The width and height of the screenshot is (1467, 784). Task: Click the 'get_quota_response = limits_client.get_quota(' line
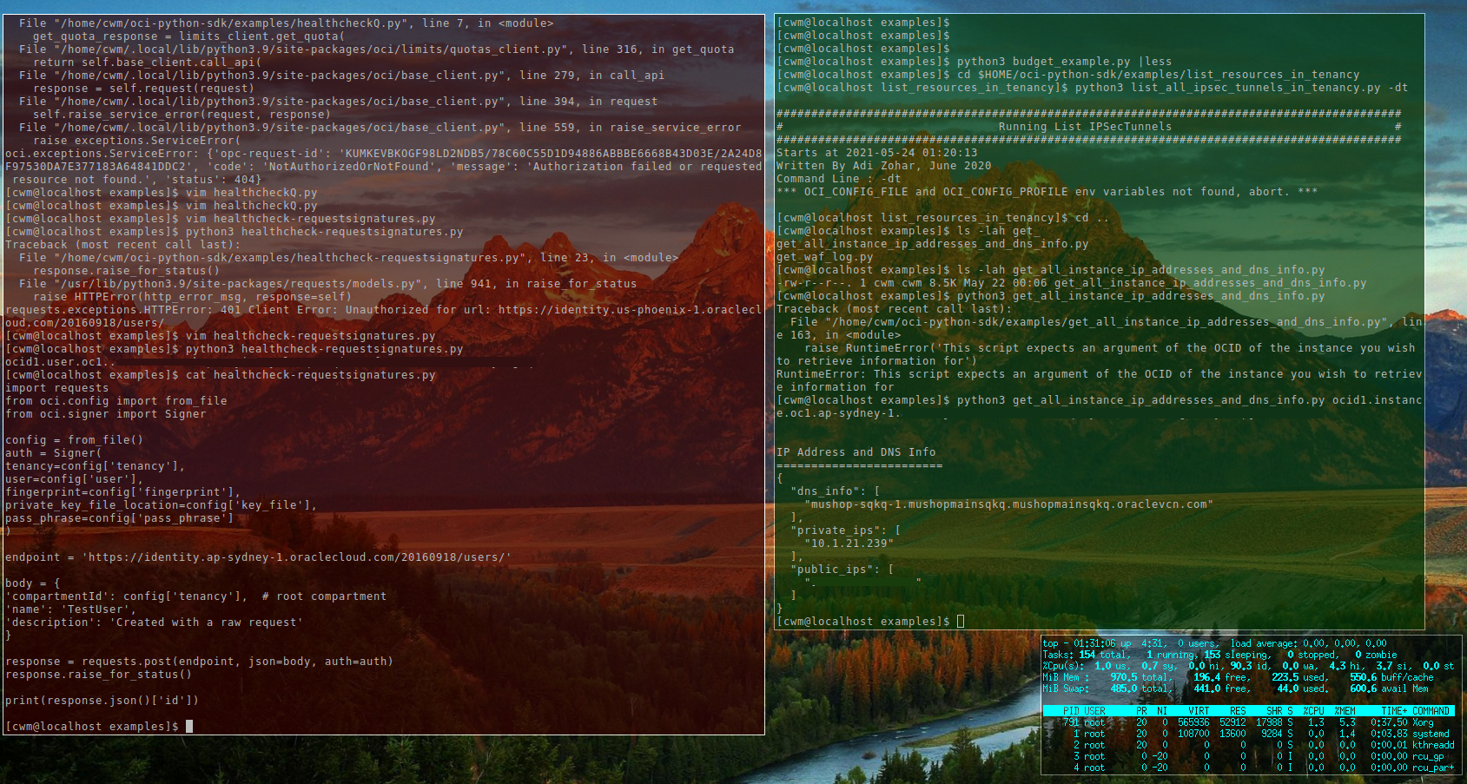(x=188, y=36)
